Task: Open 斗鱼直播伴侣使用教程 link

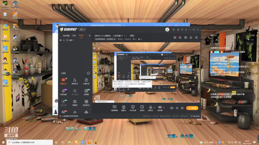Action: [x=70, y=116]
